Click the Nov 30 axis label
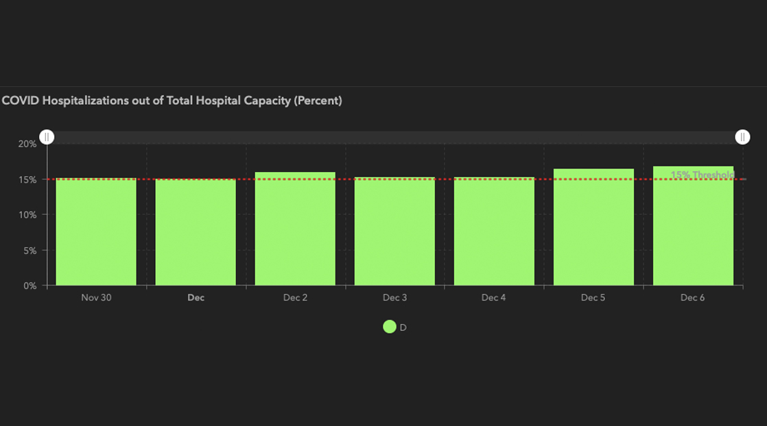This screenshot has height=426, width=767. point(96,298)
